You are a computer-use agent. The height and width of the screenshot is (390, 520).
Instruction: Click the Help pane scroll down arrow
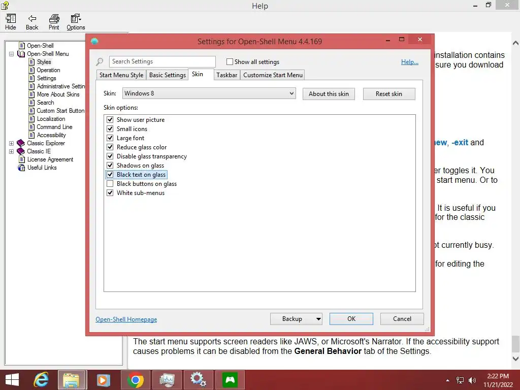tap(515, 358)
